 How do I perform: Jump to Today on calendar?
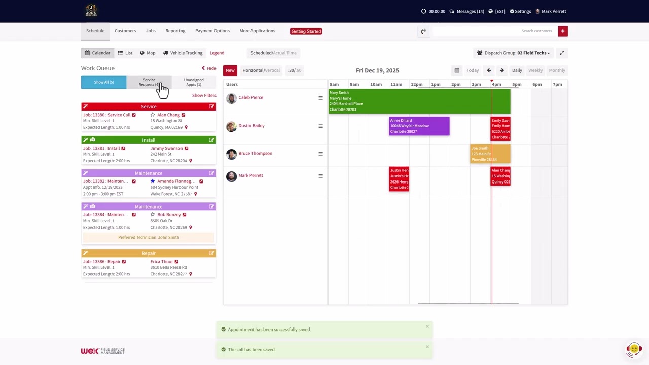point(473,70)
